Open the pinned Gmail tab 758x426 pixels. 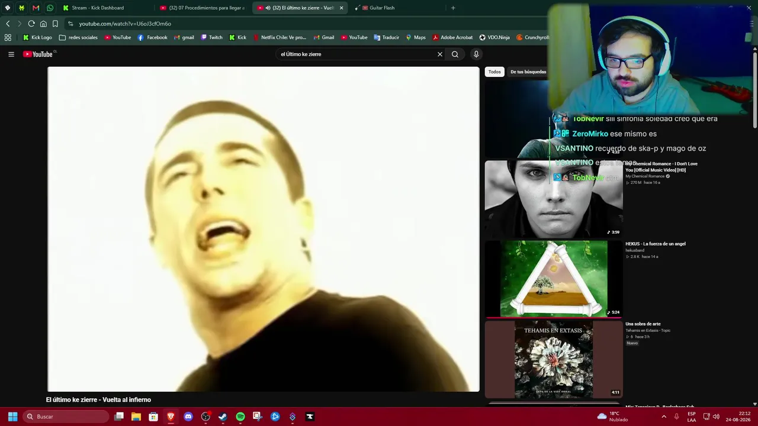pos(36,8)
